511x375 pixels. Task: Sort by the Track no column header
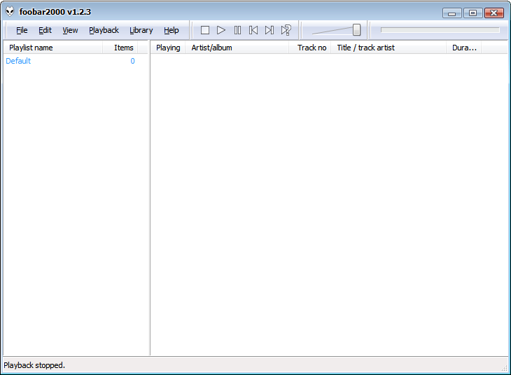[x=310, y=48]
